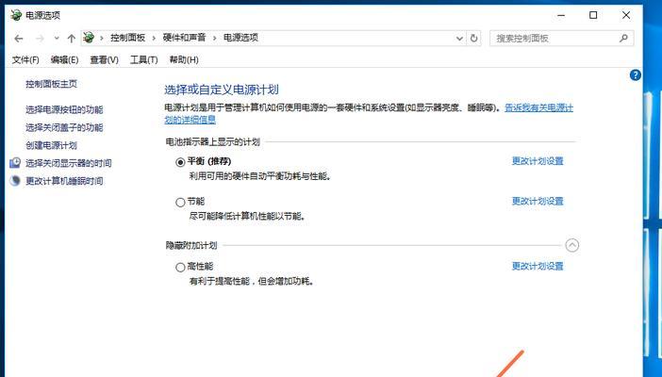Open 选择电源按钮的功能 link
This screenshot has width=662, height=377.
64,109
